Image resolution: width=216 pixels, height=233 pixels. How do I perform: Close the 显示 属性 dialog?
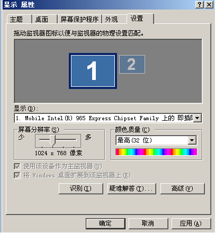coord(209,4)
